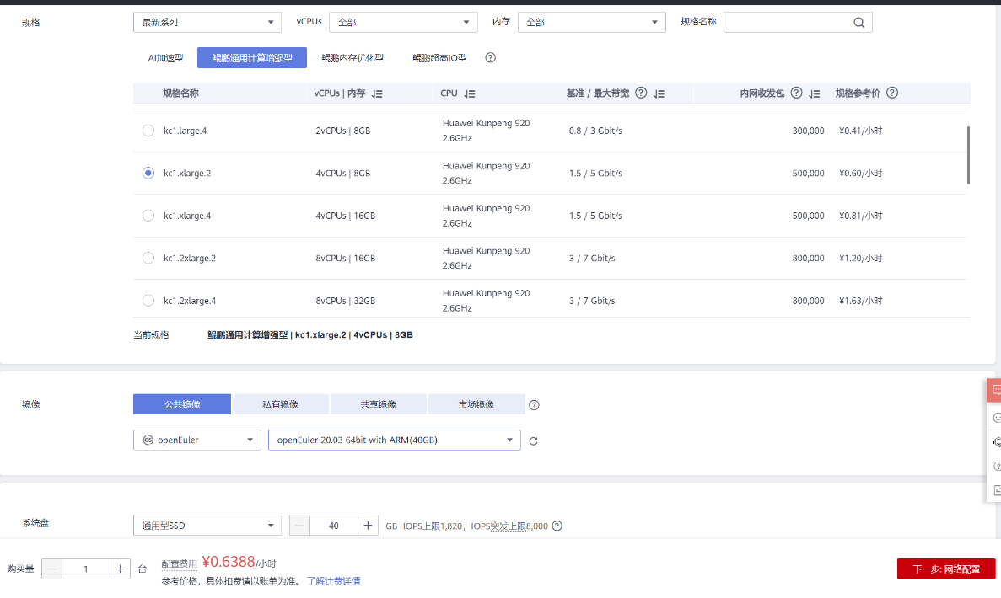The height and width of the screenshot is (598, 1001).
Task: Refresh the image version list
Action: [534, 440]
